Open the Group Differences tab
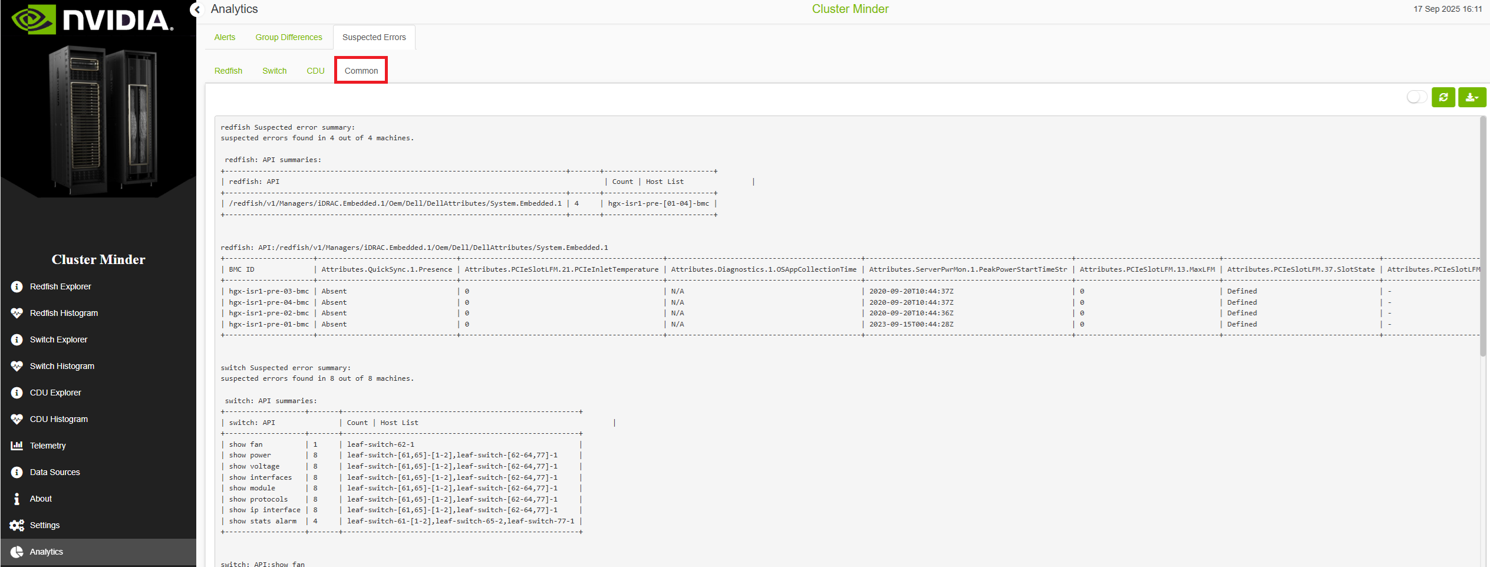Screen dimensions: 1490x567 point(289,37)
